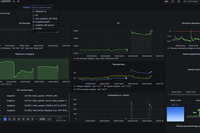This screenshot has width=200, height=133.
Task: Star this dashboard as favorite
Action: [13, 2]
